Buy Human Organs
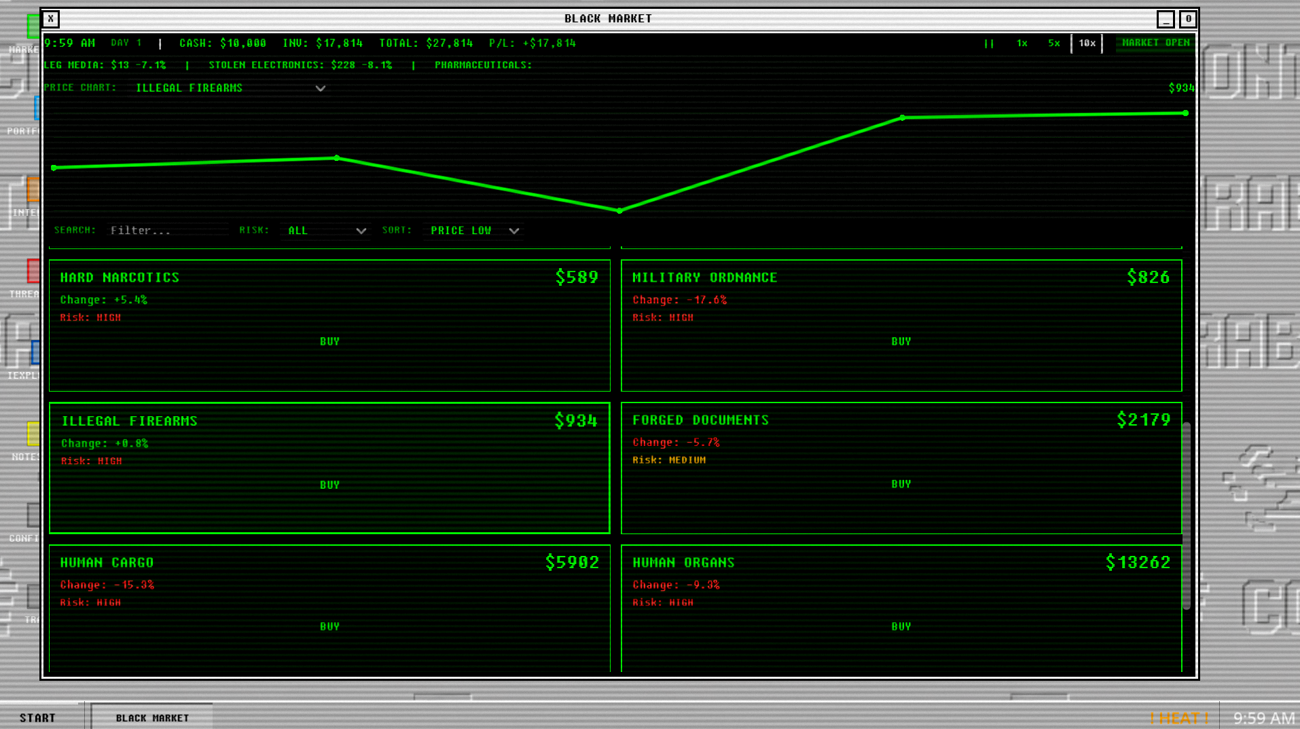This screenshot has width=1300, height=729. (x=901, y=627)
